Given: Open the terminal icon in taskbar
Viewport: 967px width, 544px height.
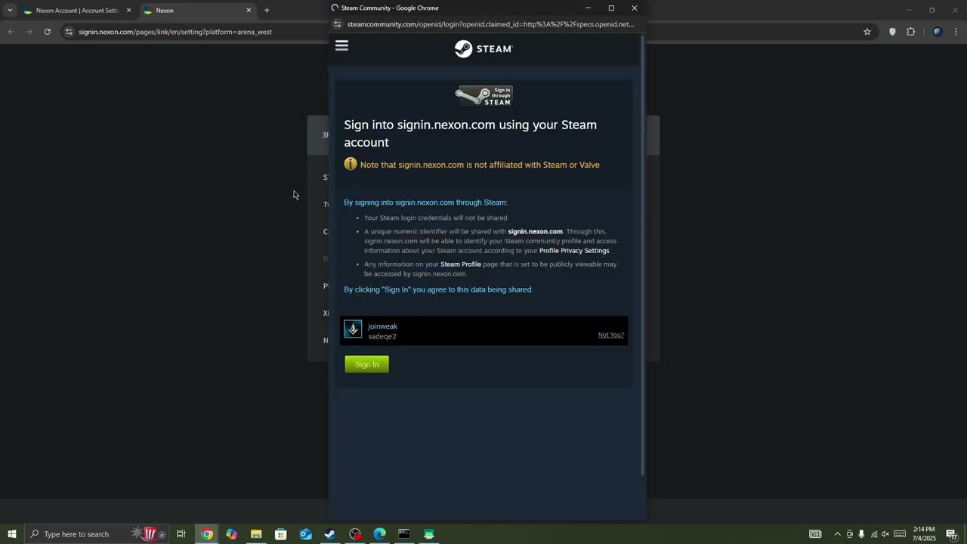Looking at the screenshot, I should pyautogui.click(x=404, y=534).
